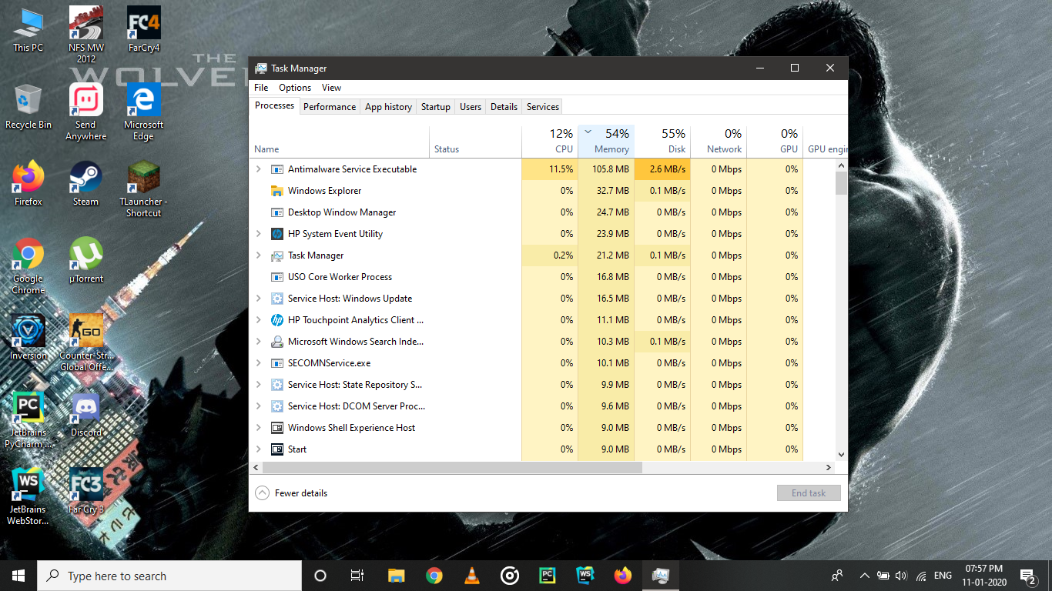Select the Antimalware Service Executable process icon
Image resolution: width=1052 pixels, height=591 pixels.
pos(277,169)
